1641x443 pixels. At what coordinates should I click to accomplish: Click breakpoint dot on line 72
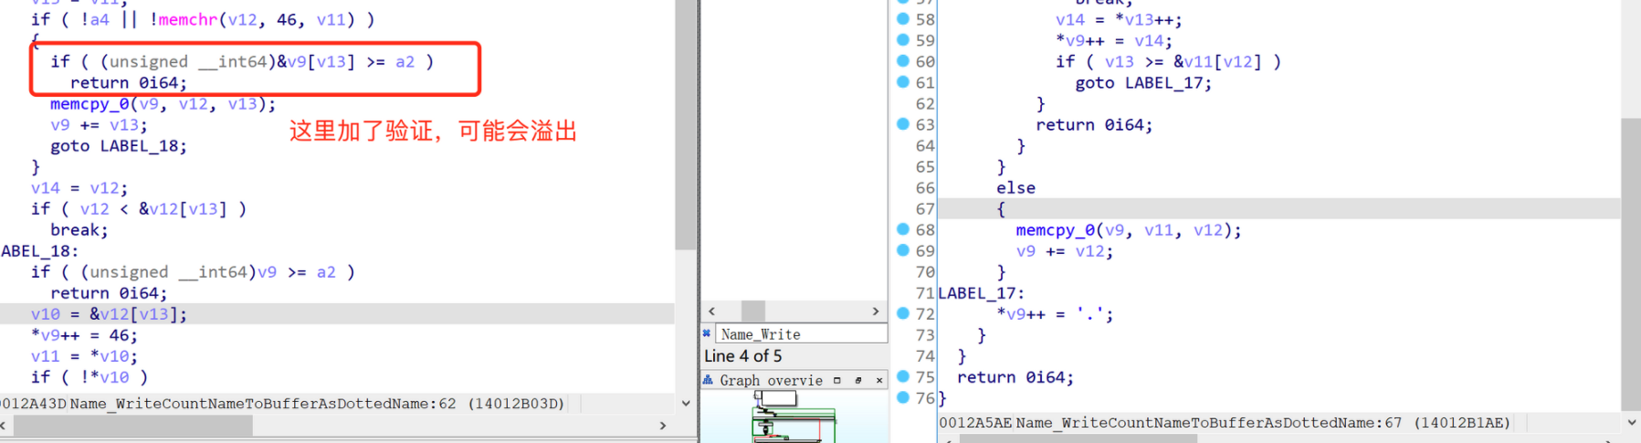pos(902,313)
